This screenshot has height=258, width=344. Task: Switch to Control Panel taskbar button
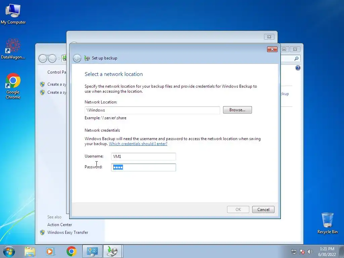(x=92, y=251)
